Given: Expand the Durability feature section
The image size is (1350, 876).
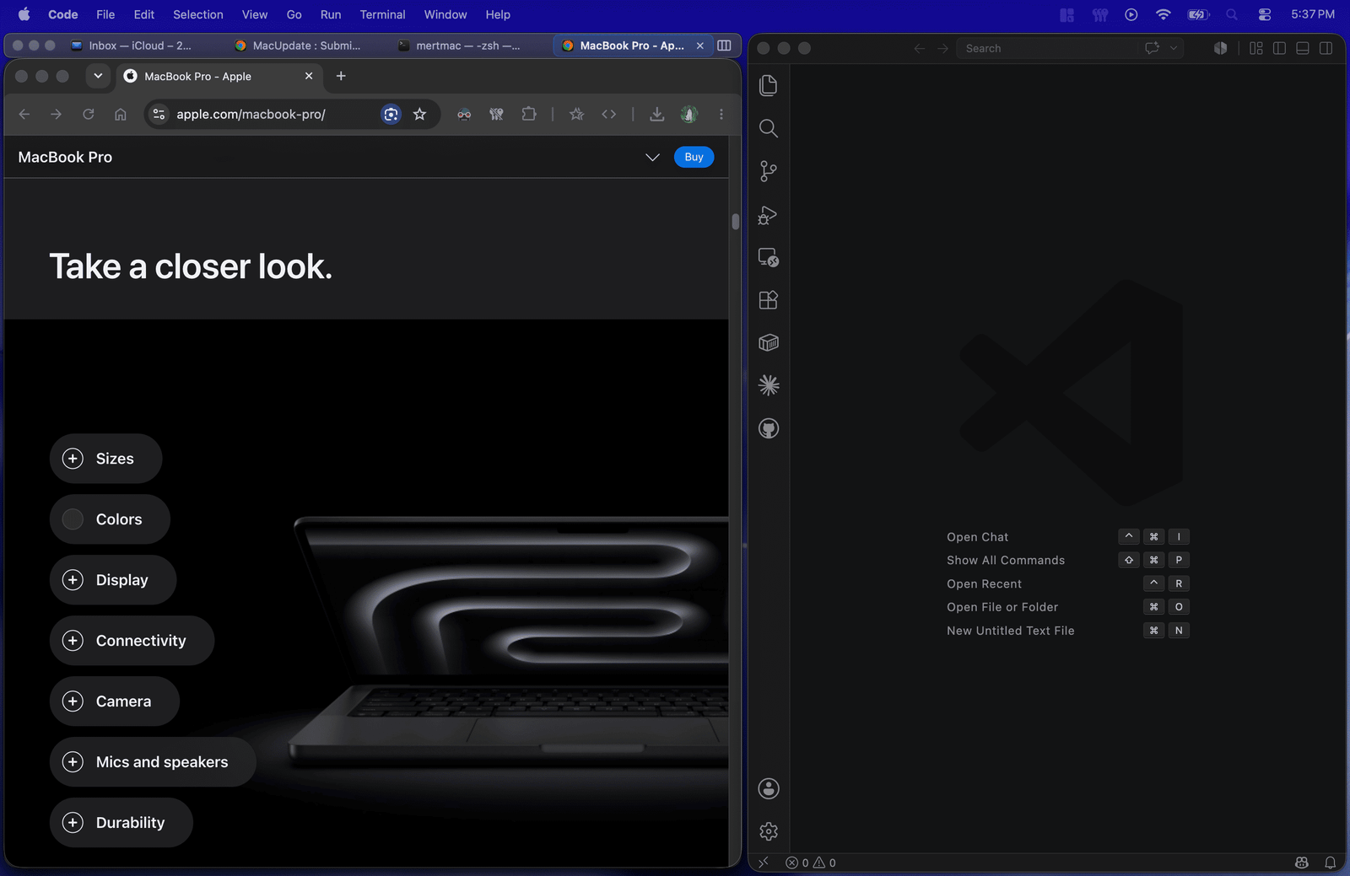Looking at the screenshot, I should click(x=121, y=823).
